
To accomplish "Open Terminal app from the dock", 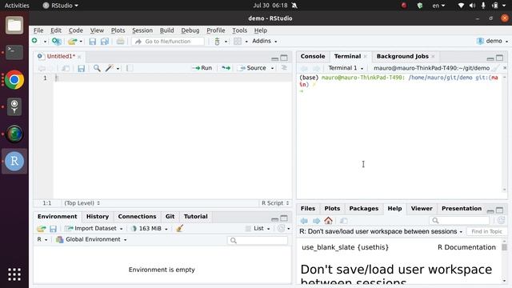I will pyautogui.click(x=14, y=52).
